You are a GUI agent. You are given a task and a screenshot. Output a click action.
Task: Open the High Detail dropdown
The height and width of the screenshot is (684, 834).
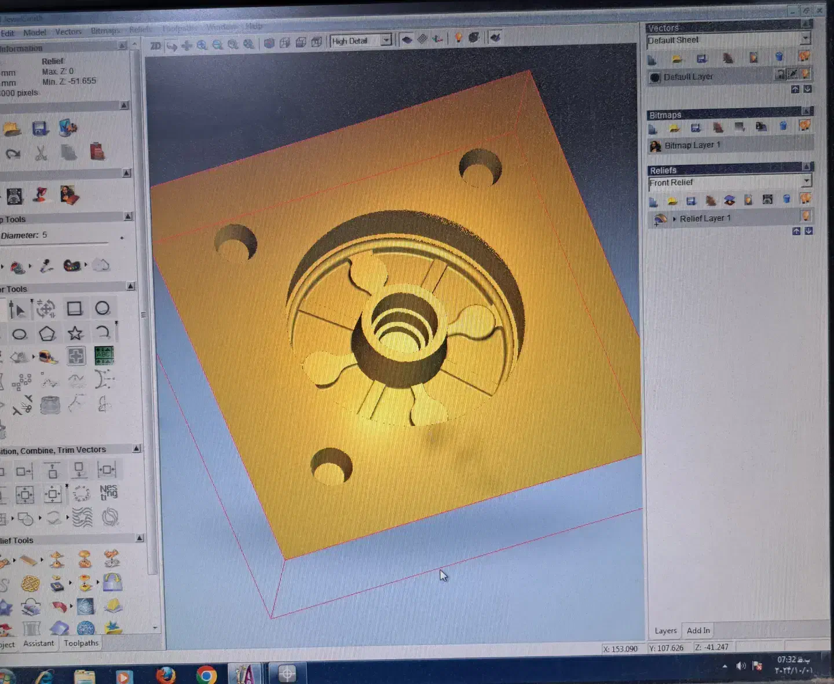tap(386, 40)
